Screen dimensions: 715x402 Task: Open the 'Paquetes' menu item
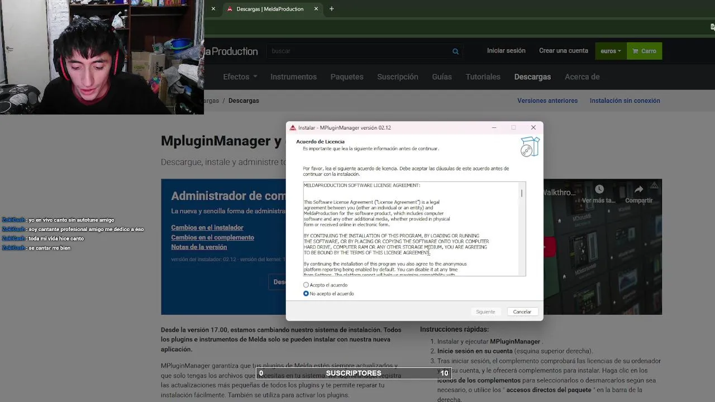[x=347, y=77]
